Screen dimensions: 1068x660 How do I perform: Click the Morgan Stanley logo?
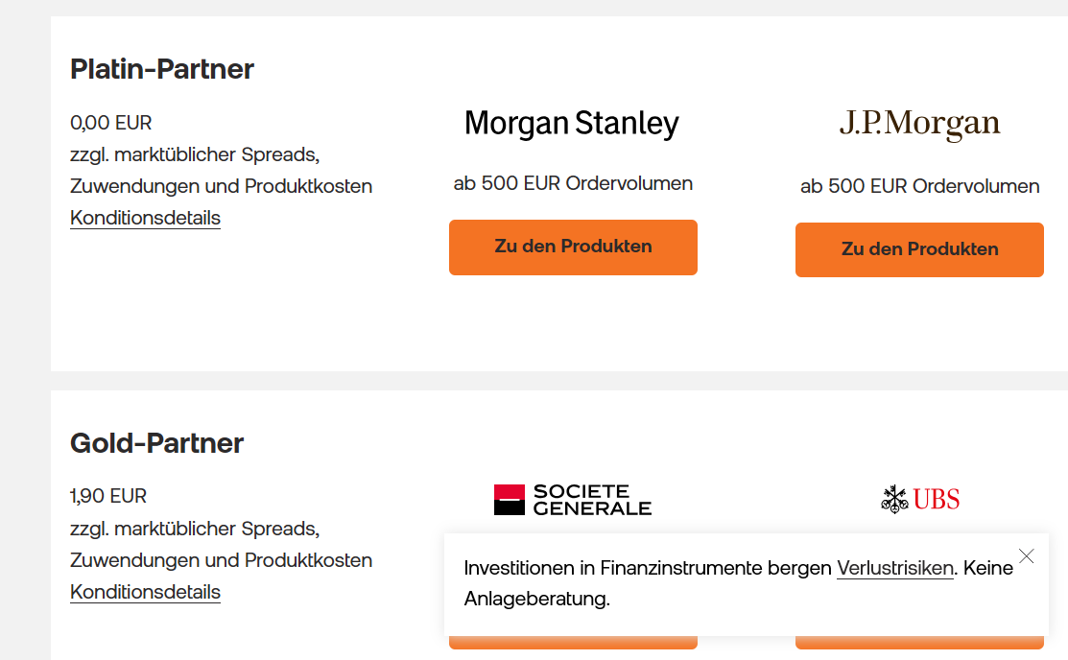(x=572, y=124)
